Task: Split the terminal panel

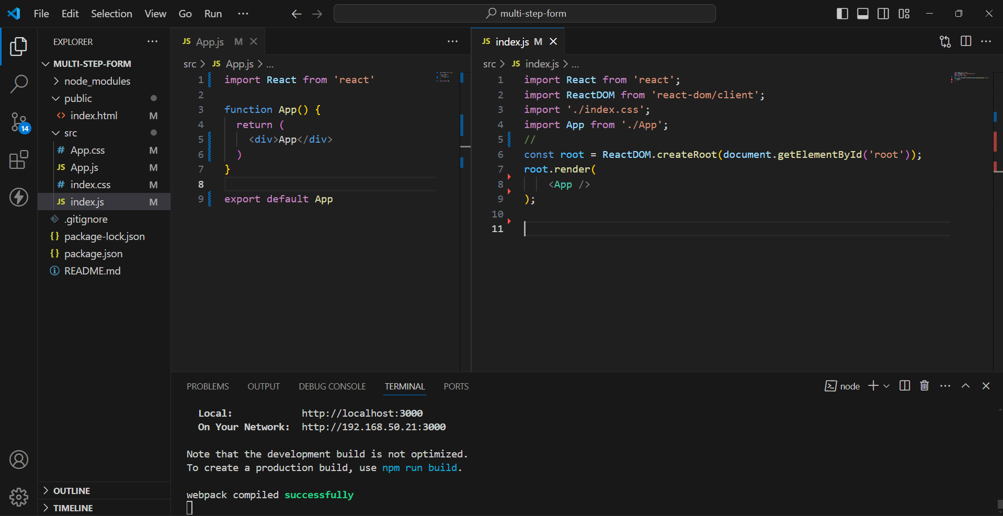Action: click(x=905, y=386)
